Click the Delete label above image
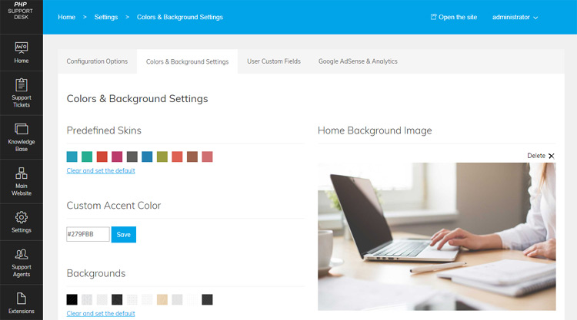Screen dimensions: 577x320 coord(536,156)
